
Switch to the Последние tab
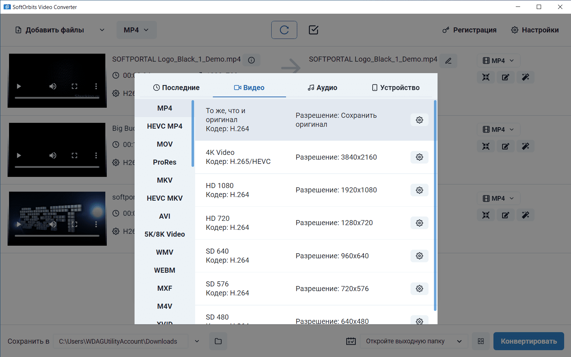point(176,88)
